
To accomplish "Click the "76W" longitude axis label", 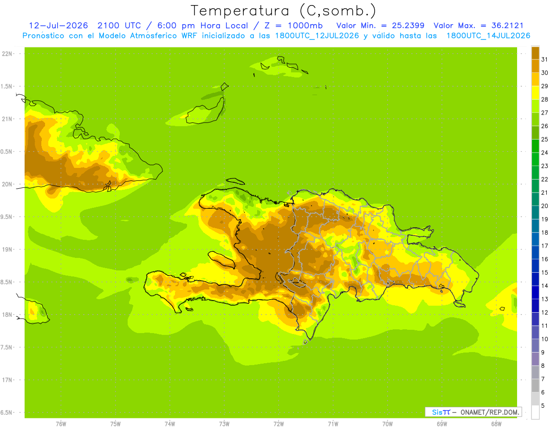I will [x=61, y=424].
